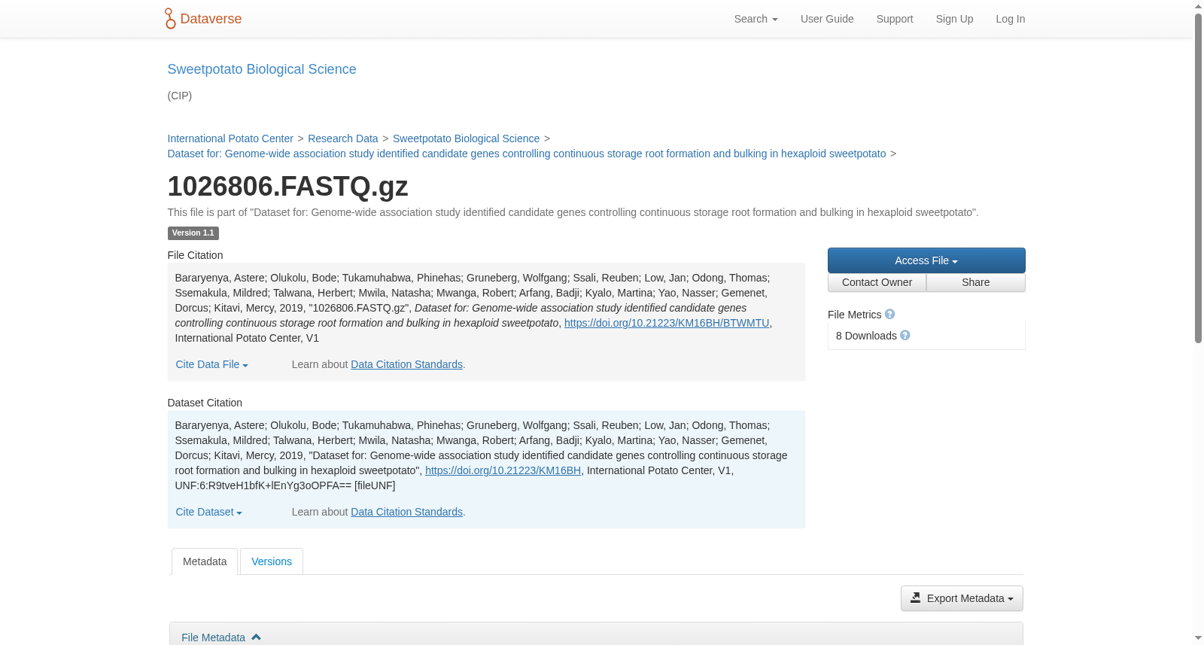Open the Search dropdown in navbar
The width and height of the screenshot is (1204, 645).
(x=756, y=19)
